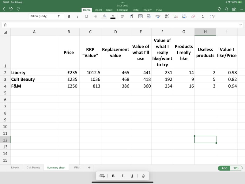Toggle Bold in the ribbon
This screenshot has height=184, width=245.
[69, 16]
